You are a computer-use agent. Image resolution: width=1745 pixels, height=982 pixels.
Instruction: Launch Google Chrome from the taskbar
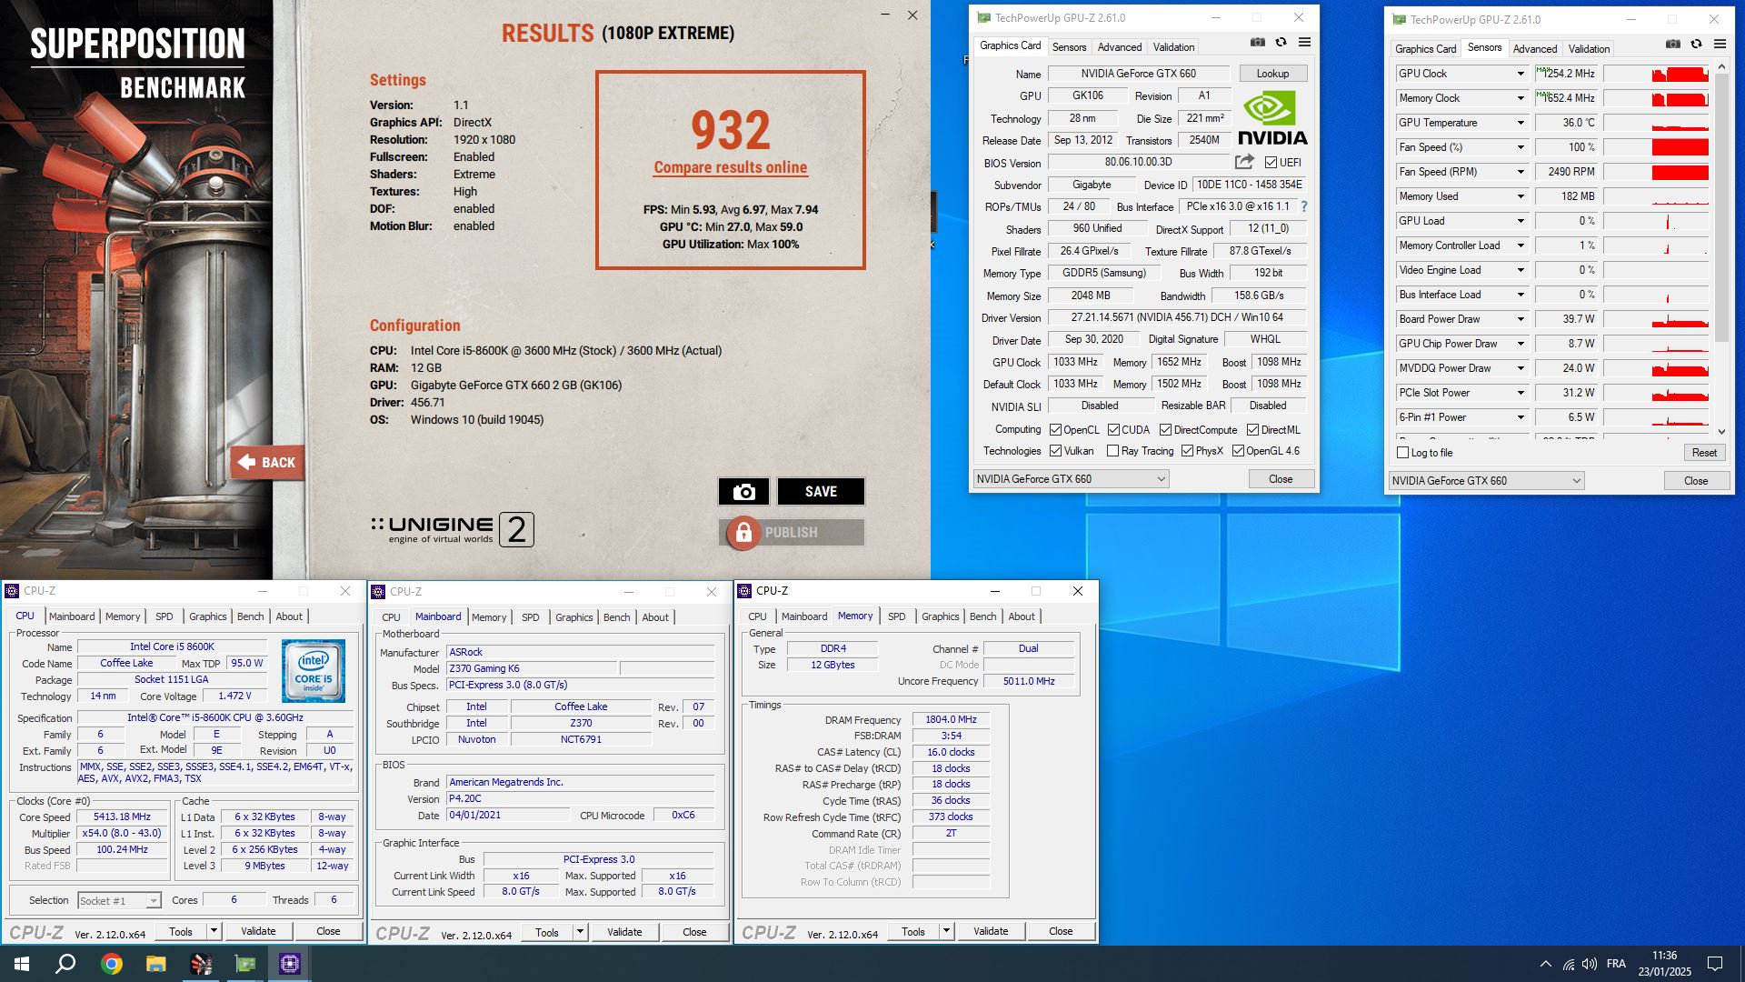point(111,964)
